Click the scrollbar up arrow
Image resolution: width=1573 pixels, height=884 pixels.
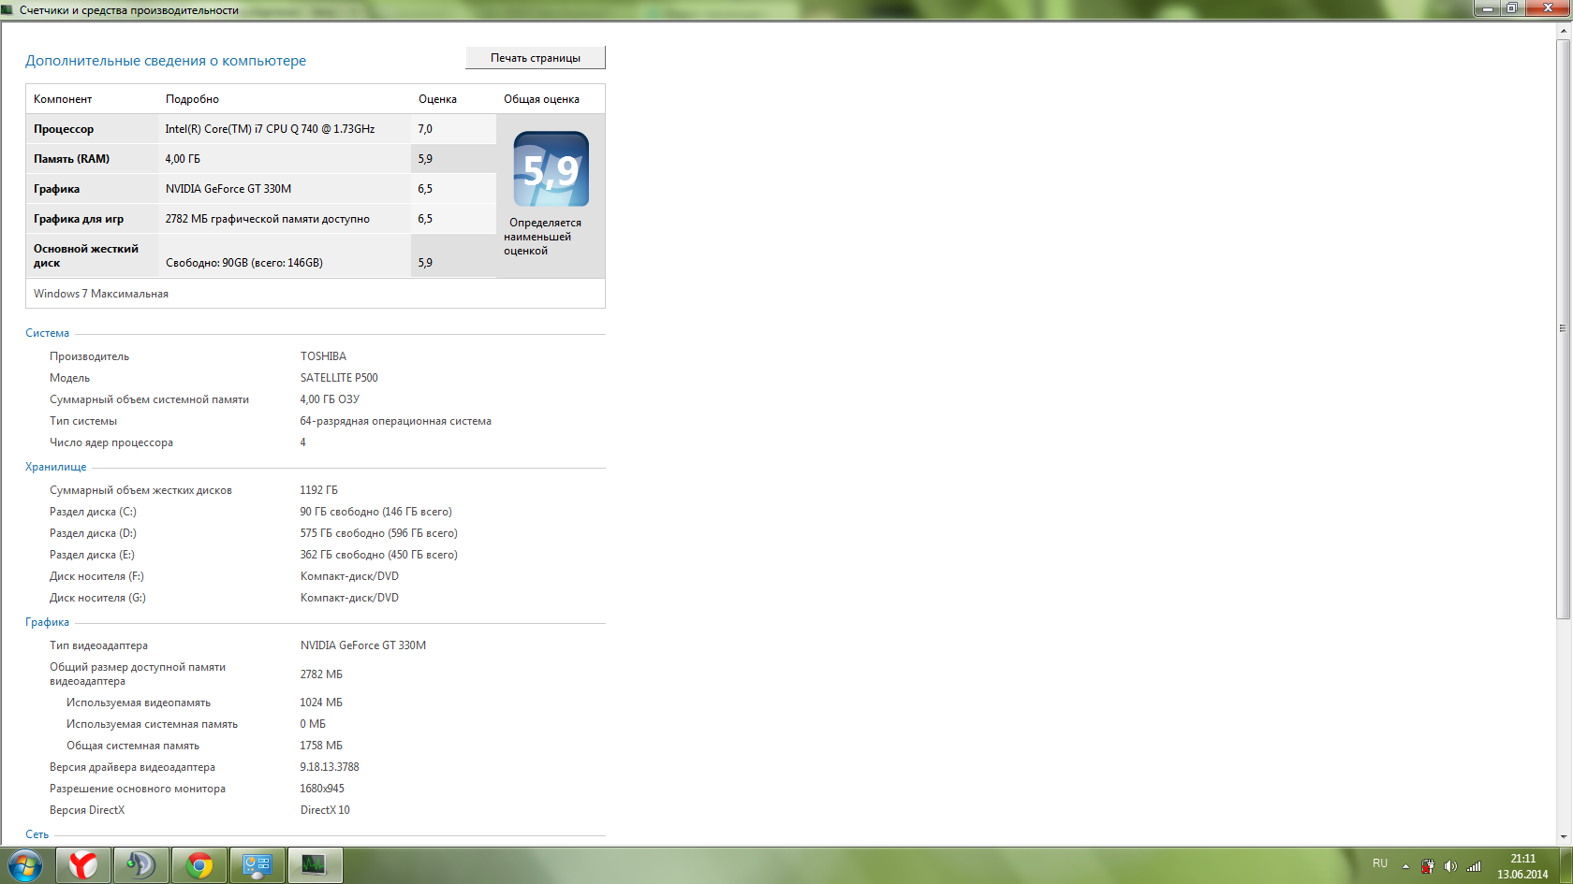point(1563,30)
